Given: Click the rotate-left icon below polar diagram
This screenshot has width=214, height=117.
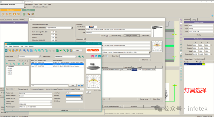Looking at the screenshot, I should click(87, 92).
